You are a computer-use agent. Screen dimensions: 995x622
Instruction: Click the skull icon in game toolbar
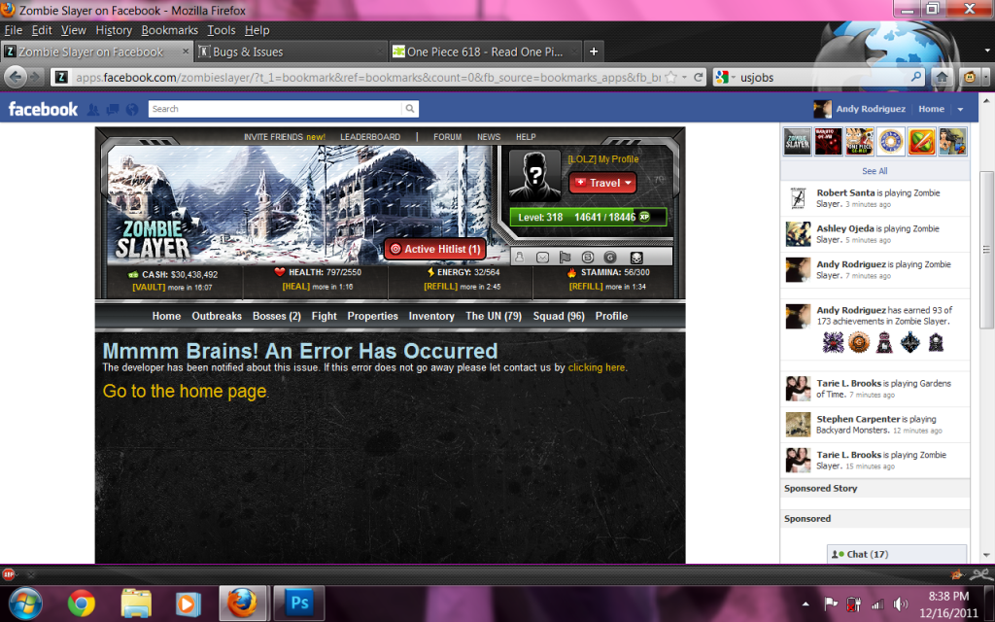[635, 257]
